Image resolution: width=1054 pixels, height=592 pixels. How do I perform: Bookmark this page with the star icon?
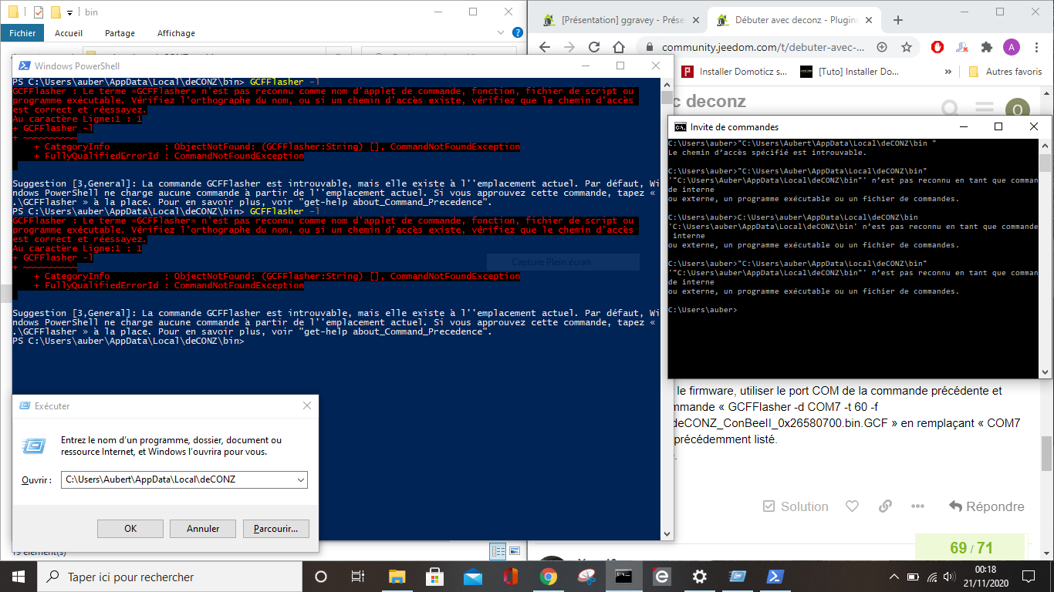907,47
